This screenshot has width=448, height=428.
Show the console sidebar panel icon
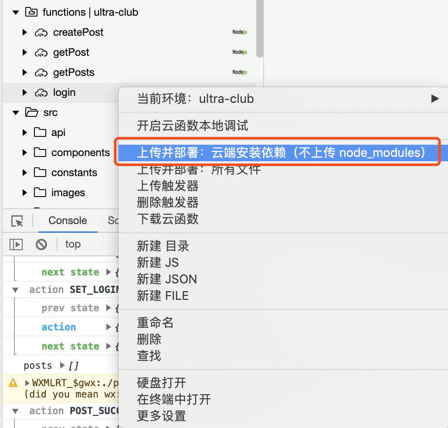16,245
